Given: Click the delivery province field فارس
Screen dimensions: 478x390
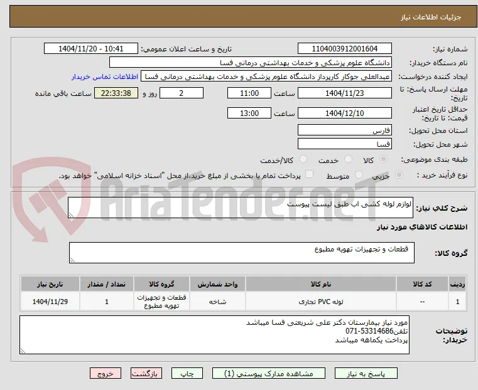Looking at the screenshot, I should 344,130.
